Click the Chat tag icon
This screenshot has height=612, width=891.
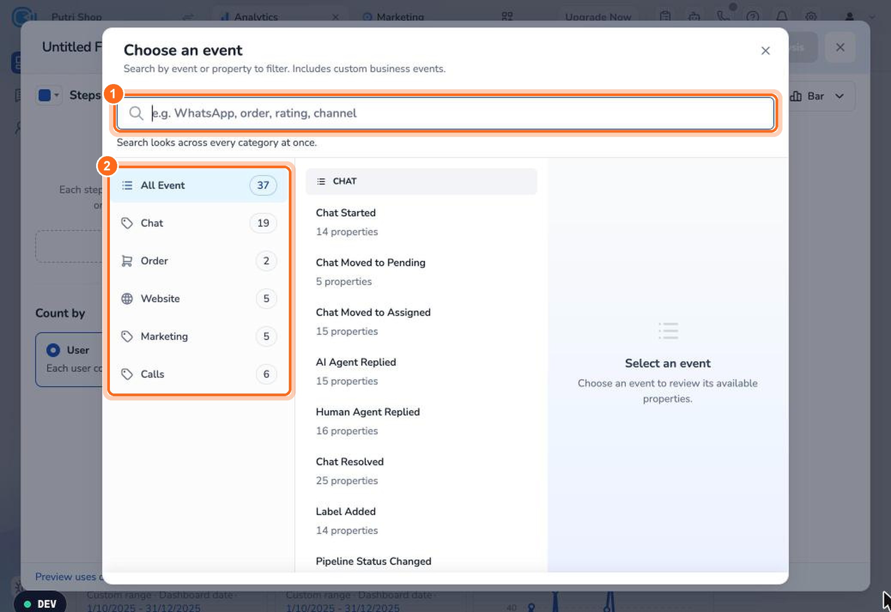[x=127, y=223]
